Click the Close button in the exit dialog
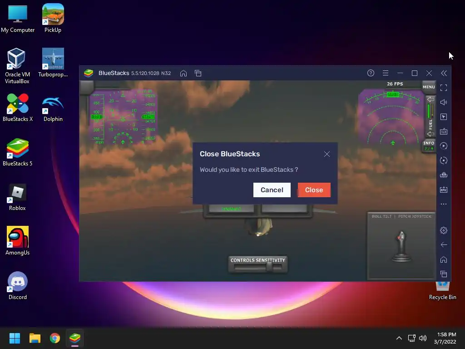The width and height of the screenshot is (465, 349). pyautogui.click(x=314, y=190)
